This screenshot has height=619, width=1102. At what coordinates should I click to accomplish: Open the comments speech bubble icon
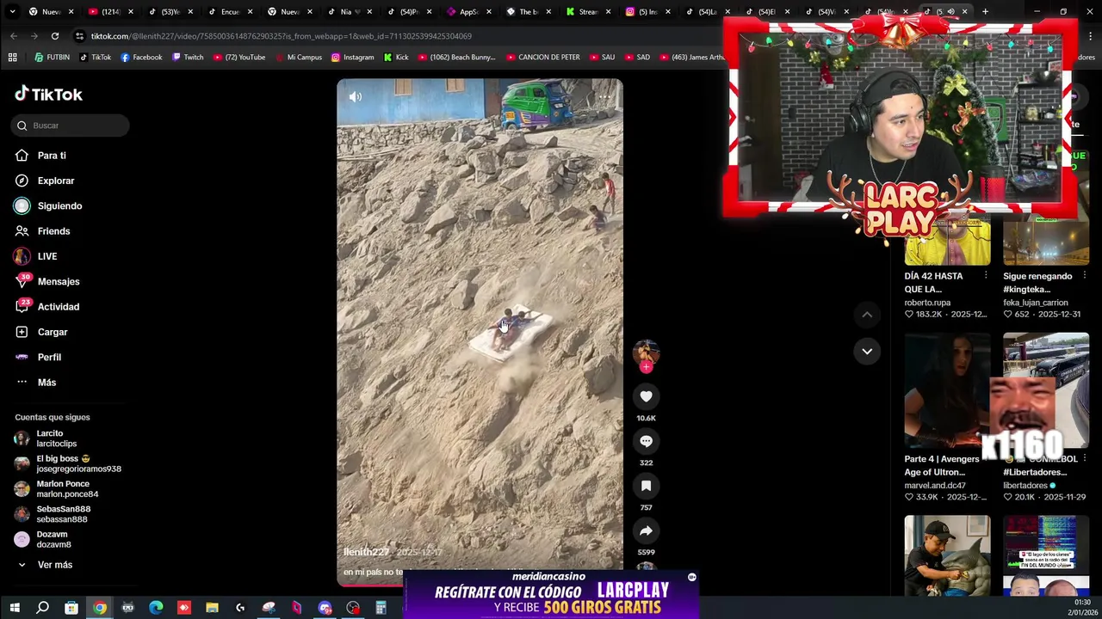click(646, 441)
